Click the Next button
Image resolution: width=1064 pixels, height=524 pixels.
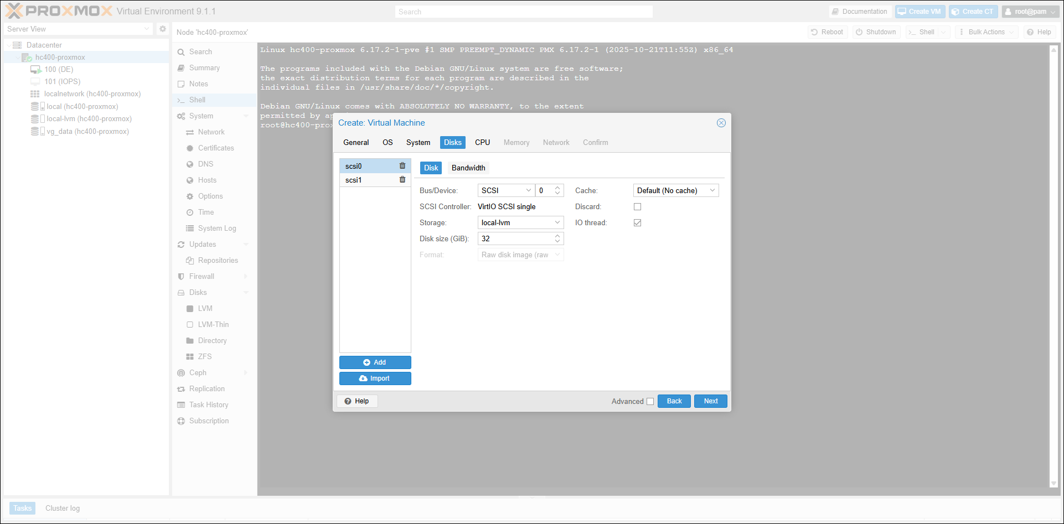click(x=711, y=401)
